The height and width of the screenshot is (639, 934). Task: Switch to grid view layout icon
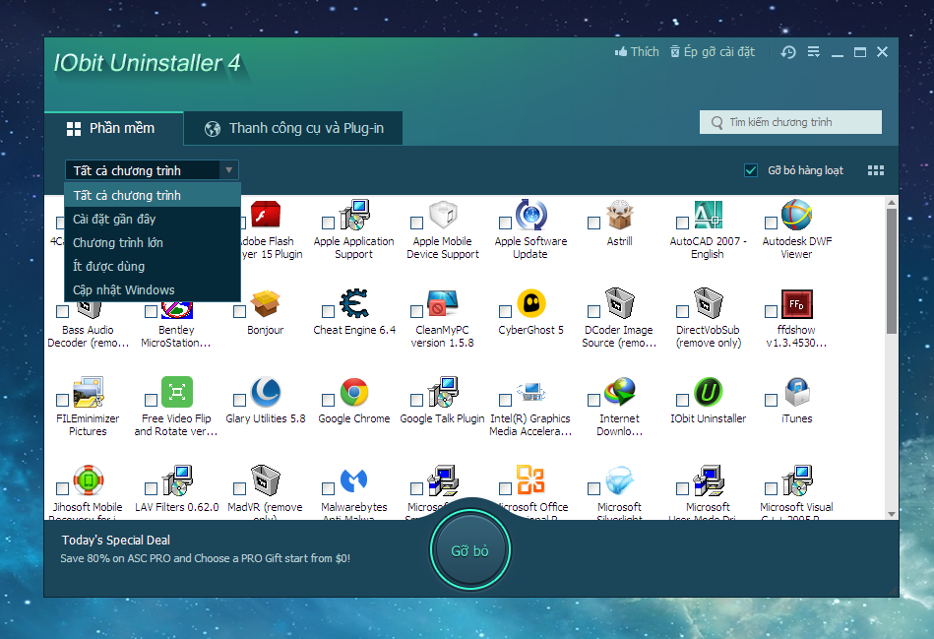876,170
